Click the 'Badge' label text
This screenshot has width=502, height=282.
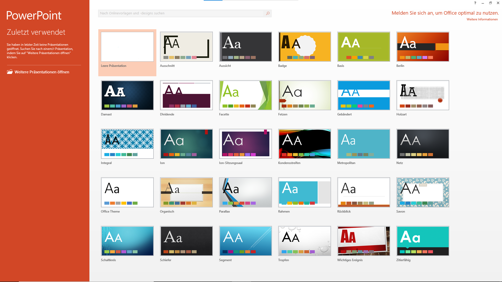(x=282, y=66)
